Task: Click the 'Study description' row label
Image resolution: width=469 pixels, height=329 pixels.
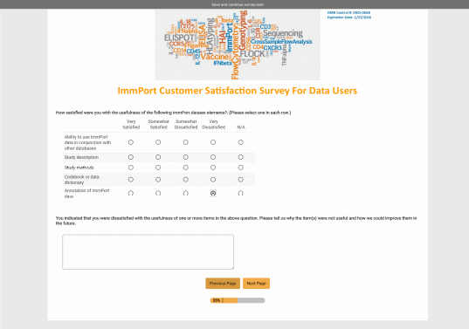Action: click(81, 157)
